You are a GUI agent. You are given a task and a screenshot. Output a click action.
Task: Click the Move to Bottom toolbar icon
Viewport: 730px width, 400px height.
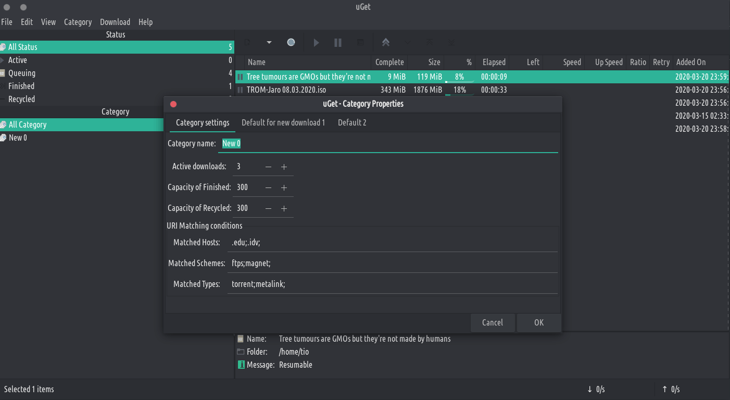[x=451, y=42]
